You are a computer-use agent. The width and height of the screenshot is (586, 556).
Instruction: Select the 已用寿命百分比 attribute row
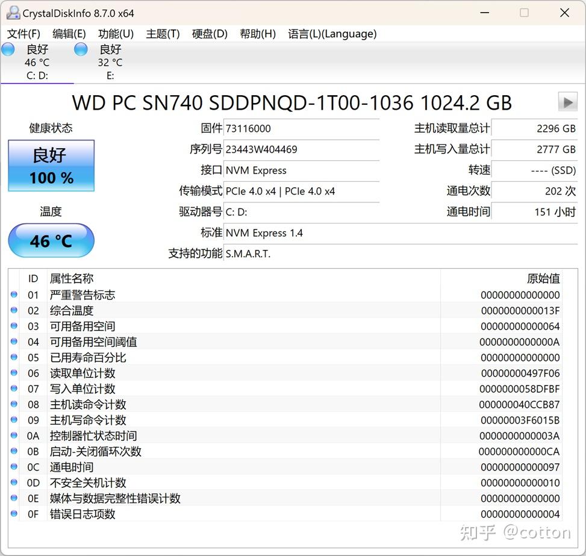[285, 357]
